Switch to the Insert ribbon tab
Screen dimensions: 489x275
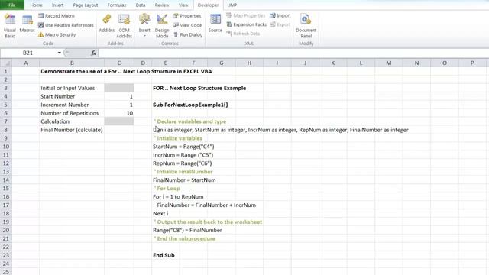[x=58, y=5]
